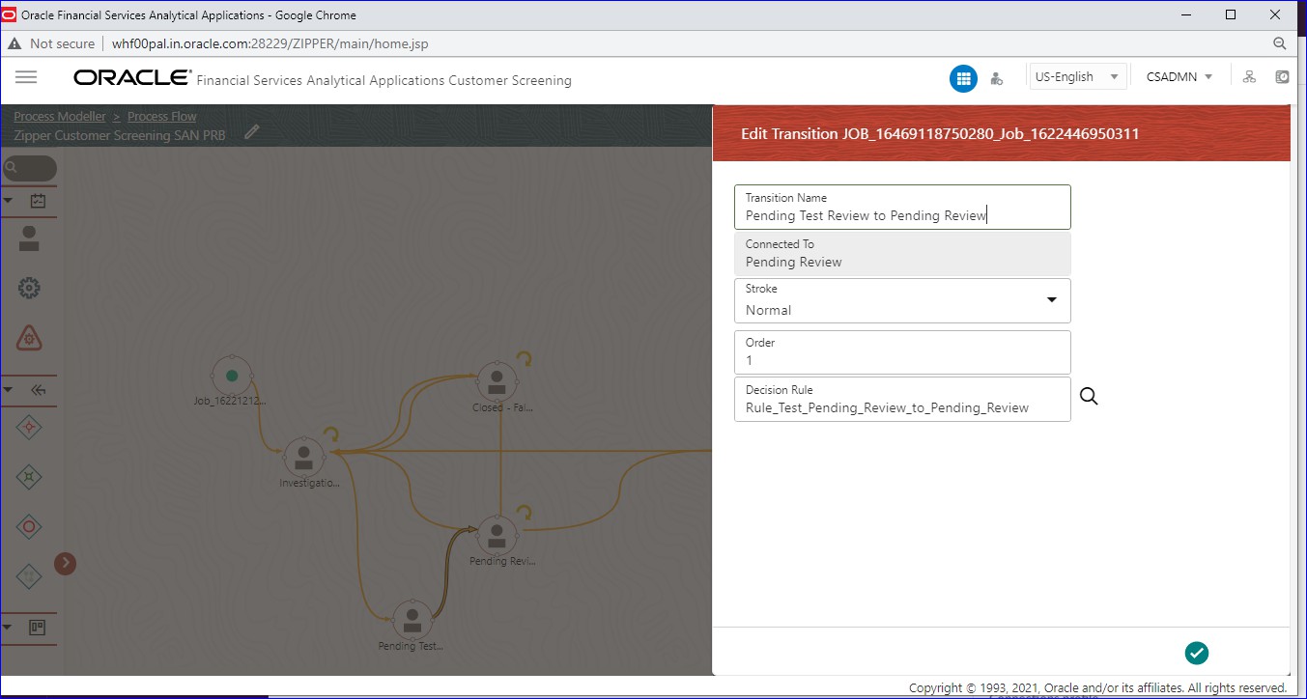The height and width of the screenshot is (699, 1307).
Task: Confirm the transition with the checkmark button
Action: tap(1196, 653)
